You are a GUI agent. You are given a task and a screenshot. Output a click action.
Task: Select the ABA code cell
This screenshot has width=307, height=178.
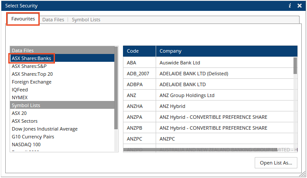click(140, 63)
